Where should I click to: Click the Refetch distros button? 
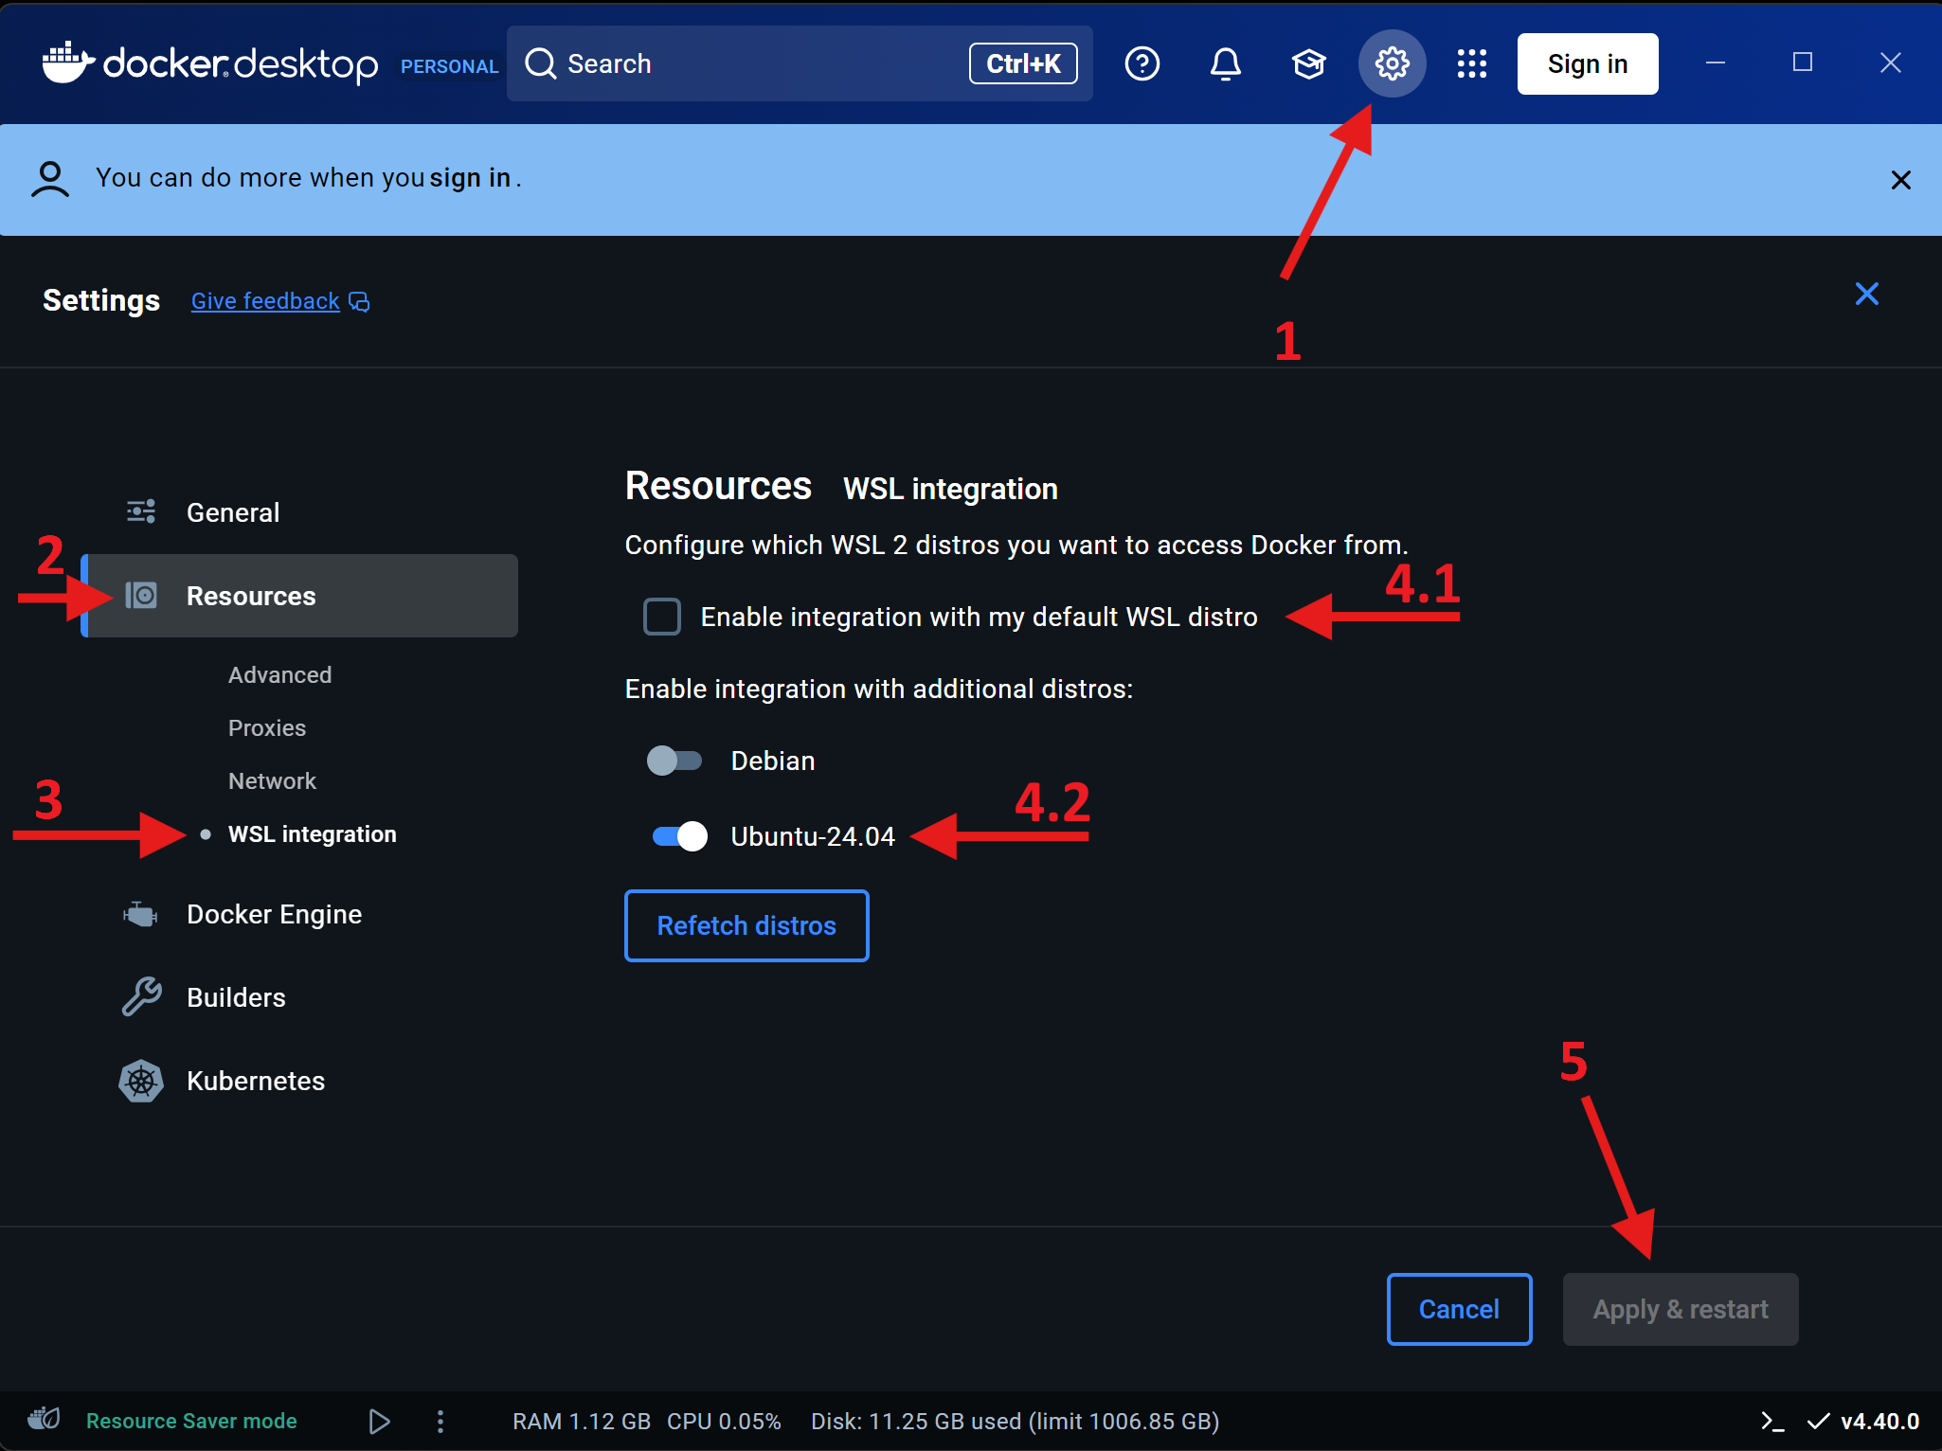[746, 925]
